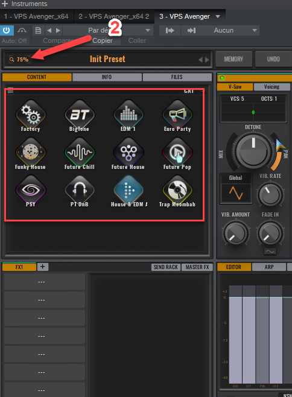Select the PT DnB headphones icon

(x=80, y=190)
